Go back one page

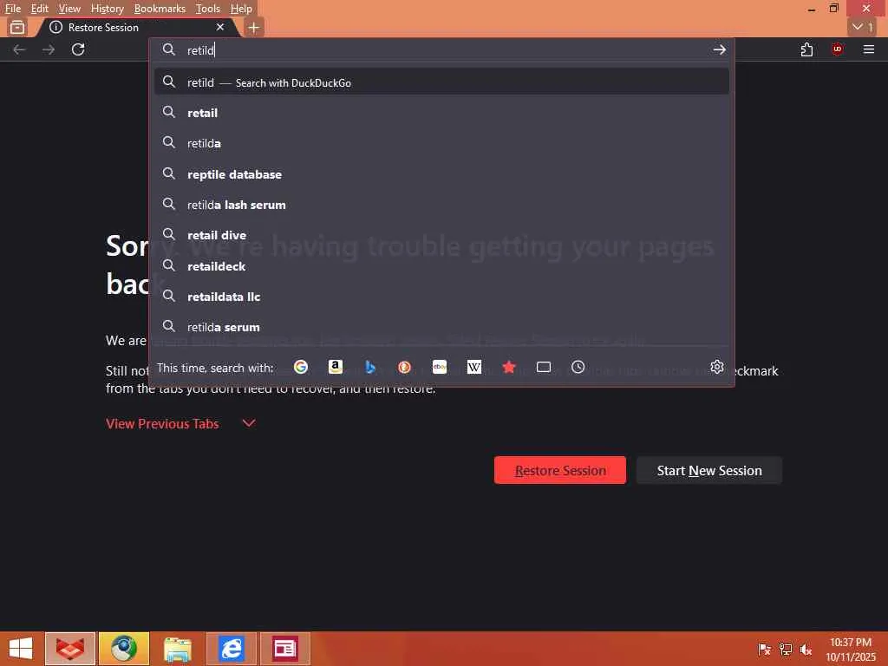coord(19,49)
